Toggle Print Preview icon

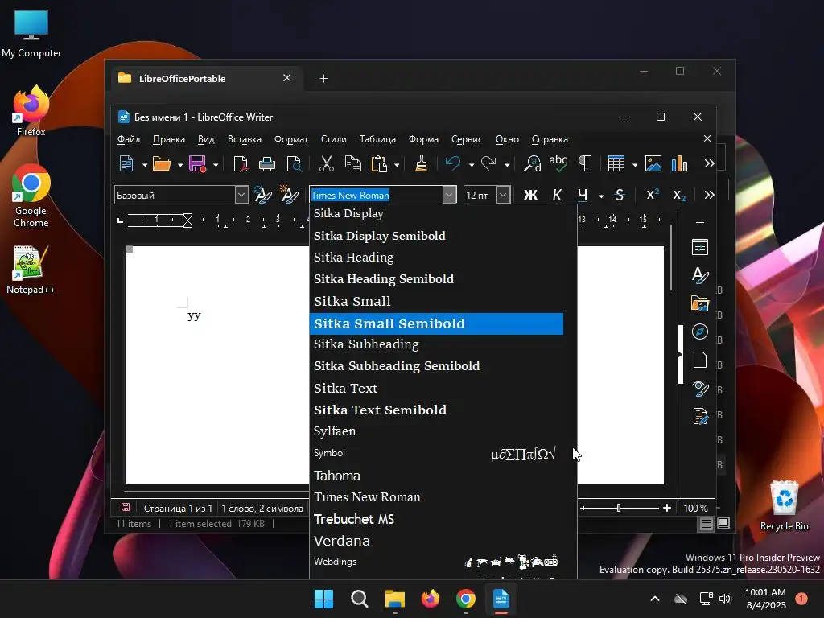[295, 164]
